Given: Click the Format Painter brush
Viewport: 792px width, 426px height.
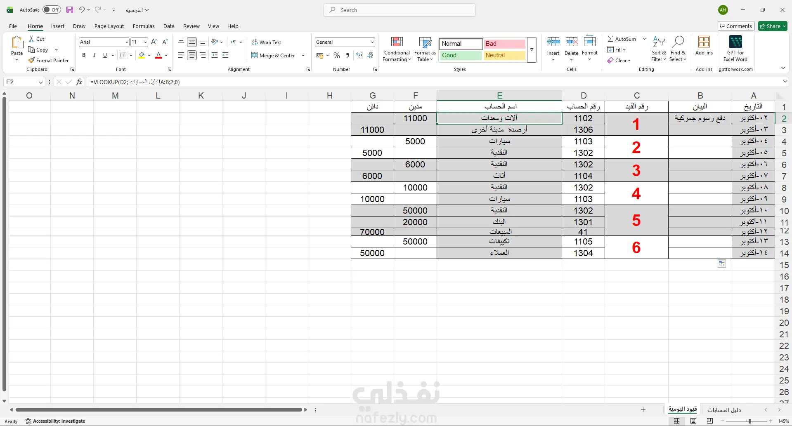Looking at the screenshot, I should coord(31,60).
